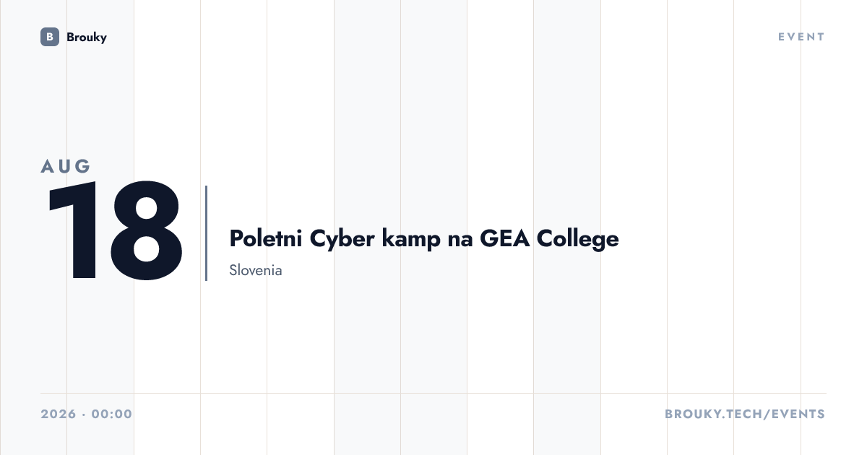This screenshot has width=867, height=455.
Task: Click the year 2026 in the footer
Action: pyautogui.click(x=59, y=414)
